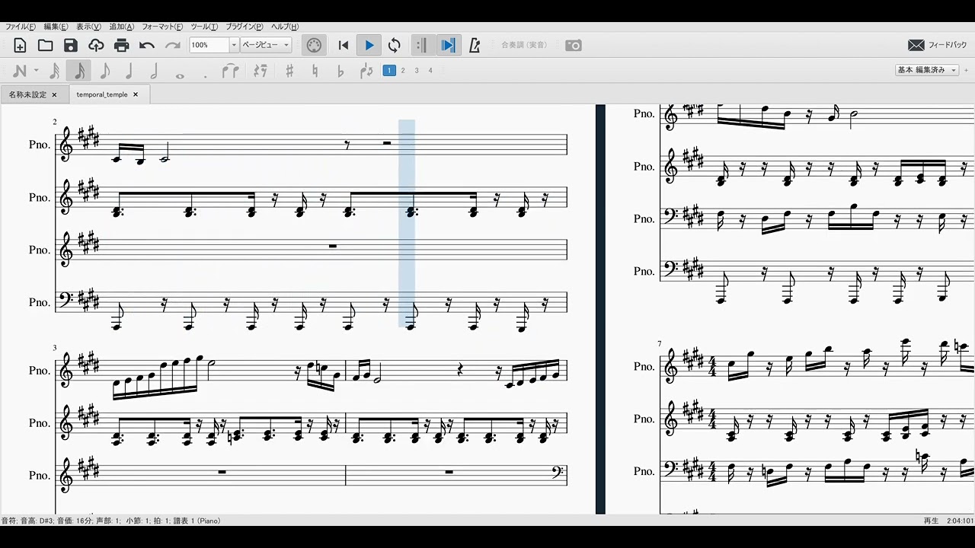Start playback with the blue play button
The height and width of the screenshot is (548, 975).
click(x=369, y=46)
